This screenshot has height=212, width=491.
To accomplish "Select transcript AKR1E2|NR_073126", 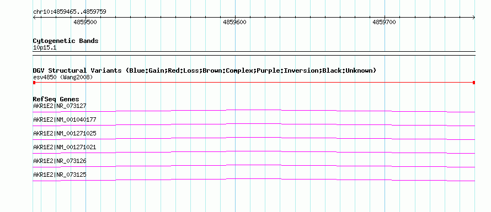I will (60, 161).
